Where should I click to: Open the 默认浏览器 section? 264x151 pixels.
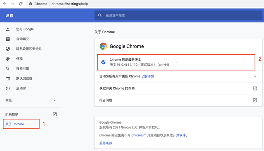click(24, 78)
